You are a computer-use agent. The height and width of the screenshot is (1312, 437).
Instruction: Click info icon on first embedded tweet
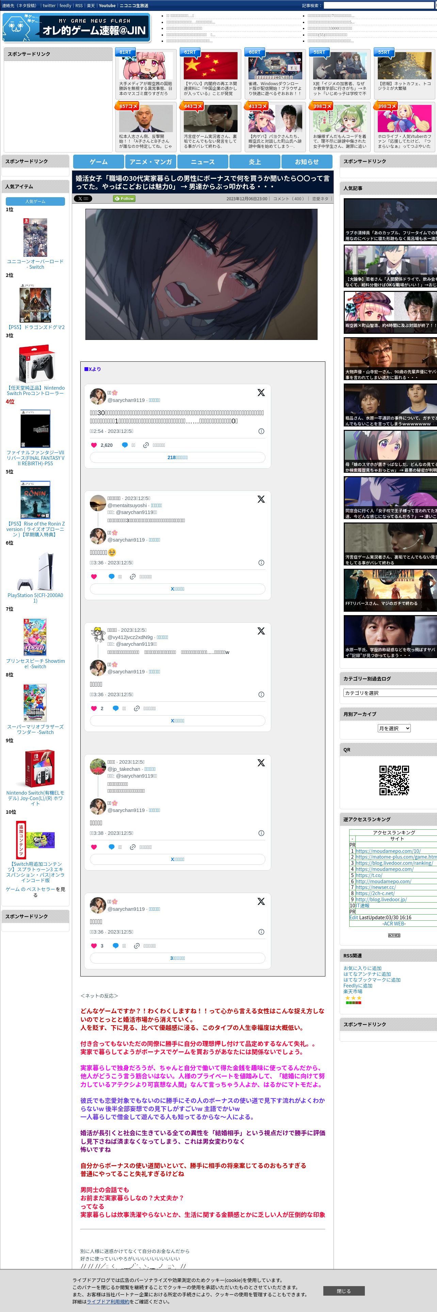click(x=261, y=432)
